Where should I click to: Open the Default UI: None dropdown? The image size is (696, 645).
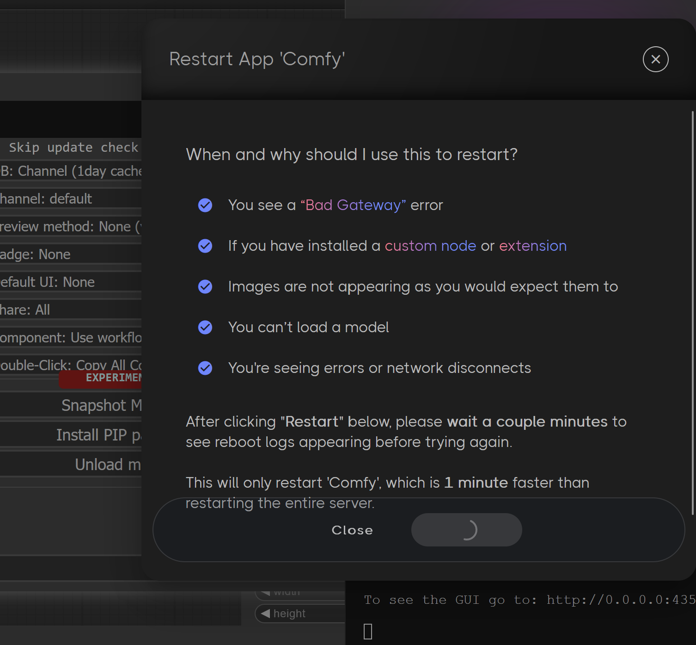pyautogui.click(x=71, y=282)
